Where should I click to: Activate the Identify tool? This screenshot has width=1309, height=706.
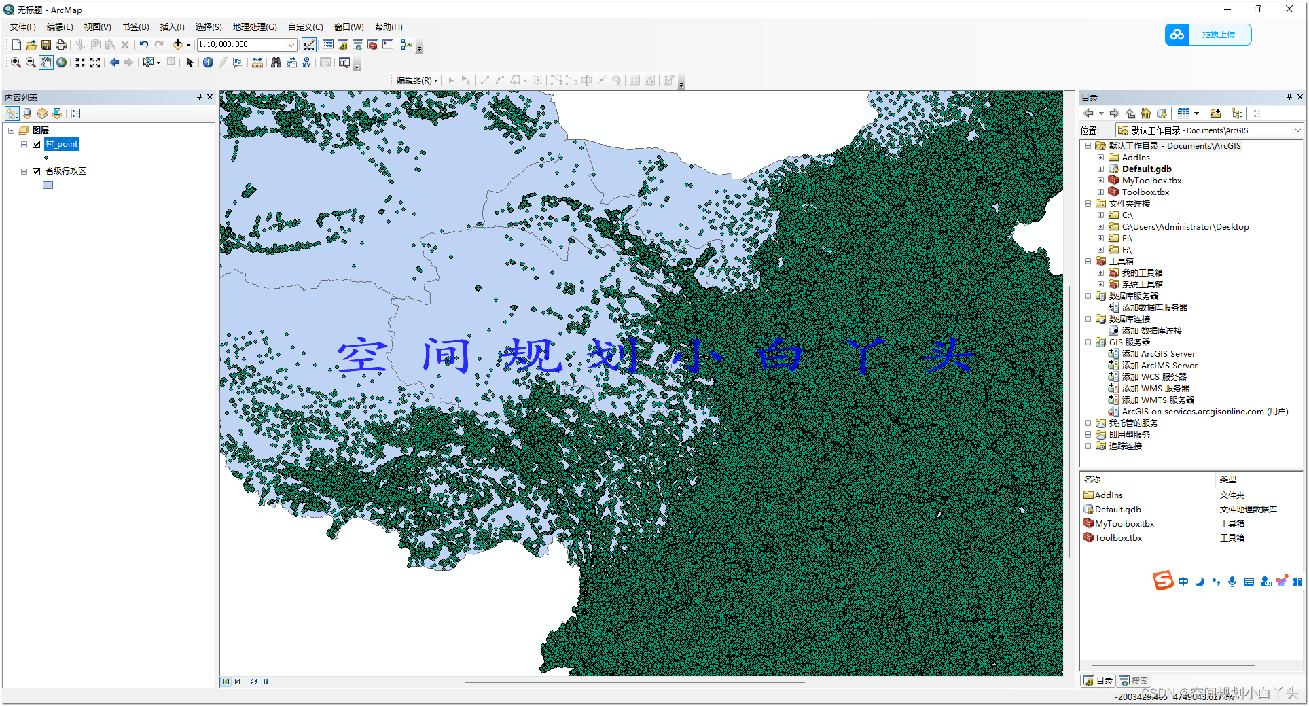click(208, 63)
